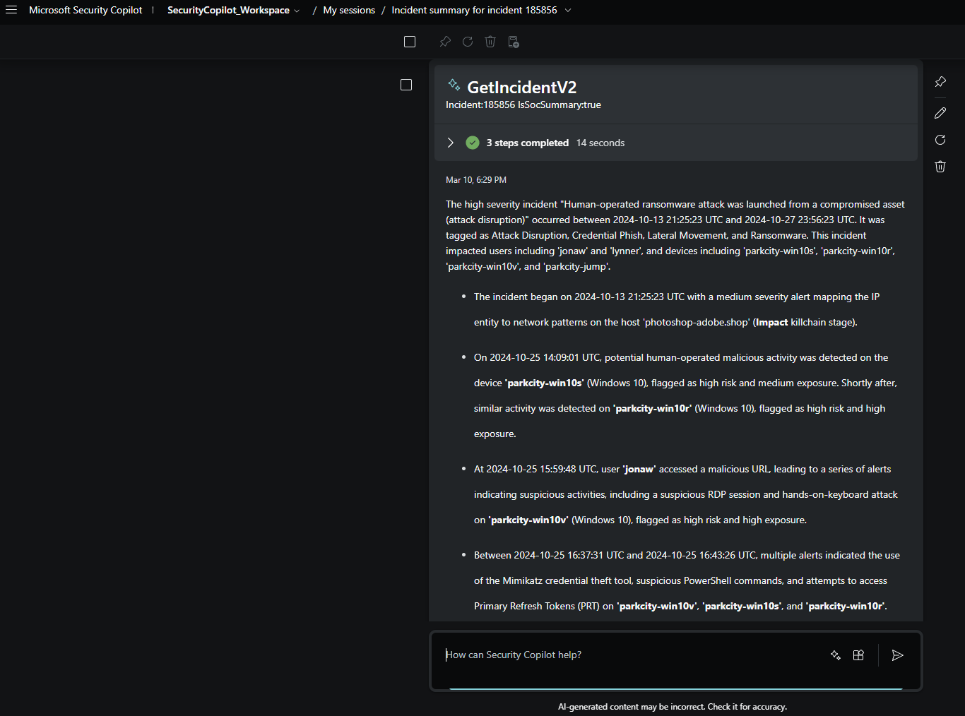Tick the select-all checkbox in the top toolbar
This screenshot has width=965, height=716.
click(x=410, y=42)
